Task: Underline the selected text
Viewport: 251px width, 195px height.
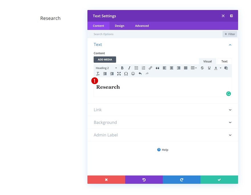Action: click(x=209, y=68)
